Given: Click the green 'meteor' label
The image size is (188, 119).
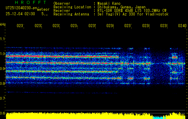Looking at the screenshot, I should 43,10.
